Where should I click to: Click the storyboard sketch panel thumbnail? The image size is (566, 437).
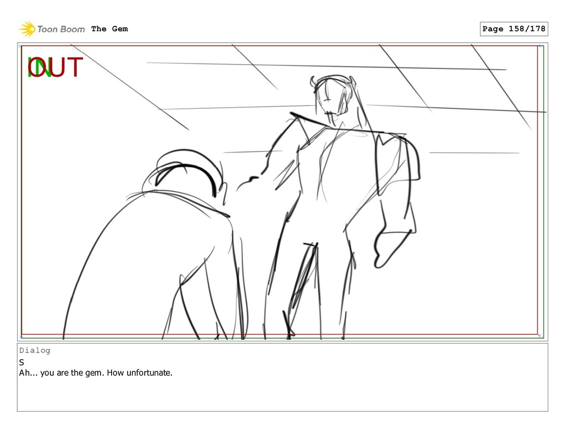click(x=282, y=192)
